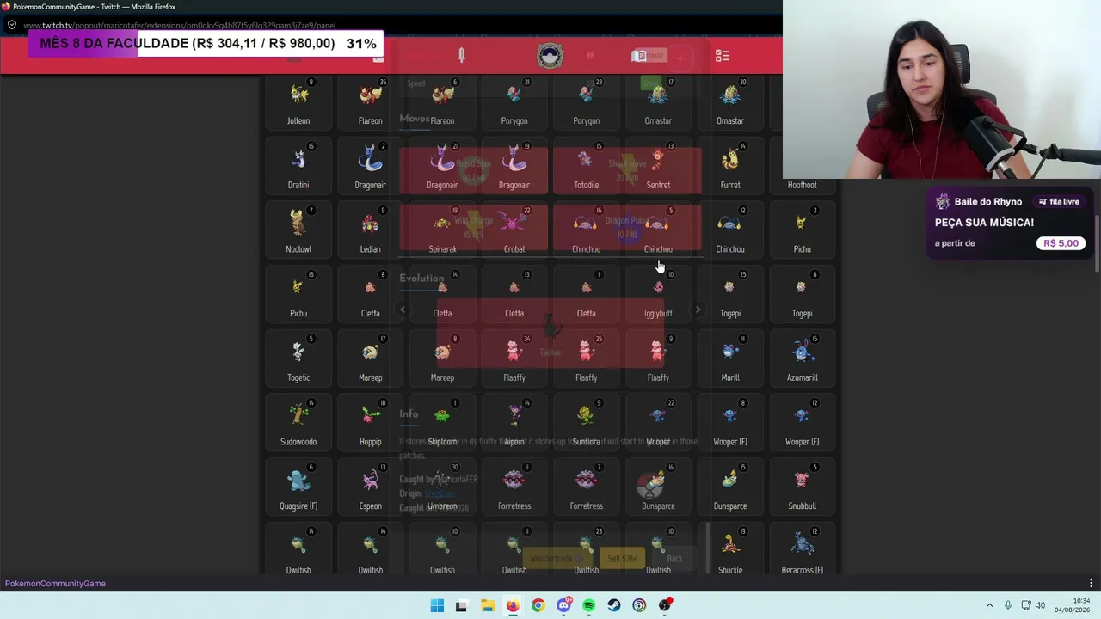Open Task View on the taskbar

(x=461, y=605)
